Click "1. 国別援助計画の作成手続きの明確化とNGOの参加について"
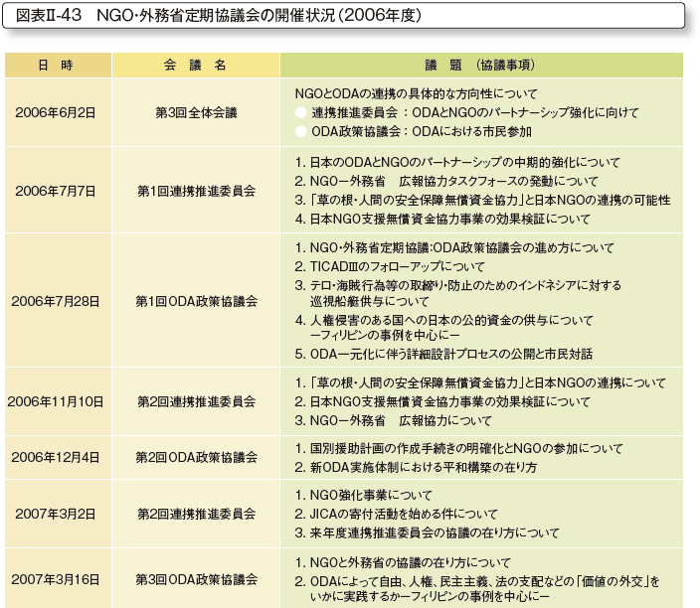The height and width of the screenshot is (608, 700). click(458, 448)
